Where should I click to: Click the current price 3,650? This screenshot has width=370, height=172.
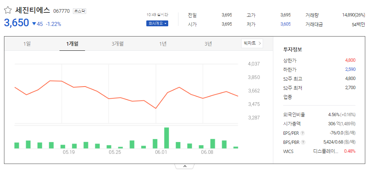pyautogui.click(x=16, y=23)
